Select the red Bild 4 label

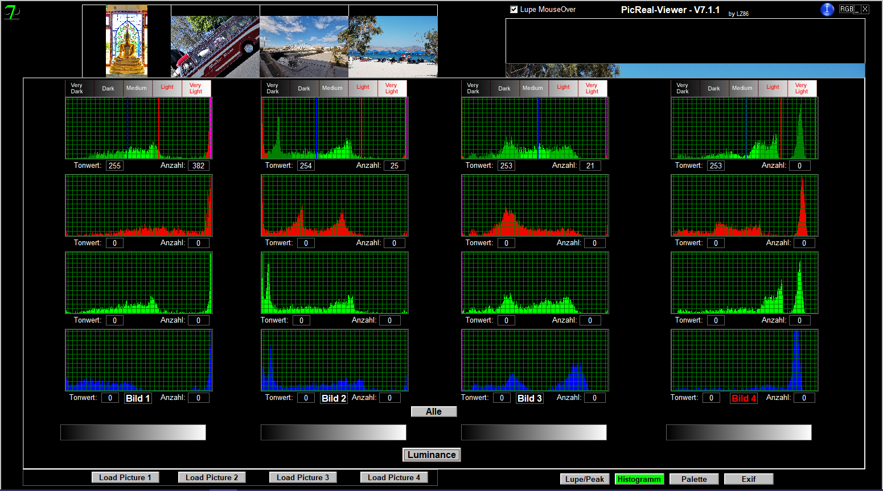point(744,398)
